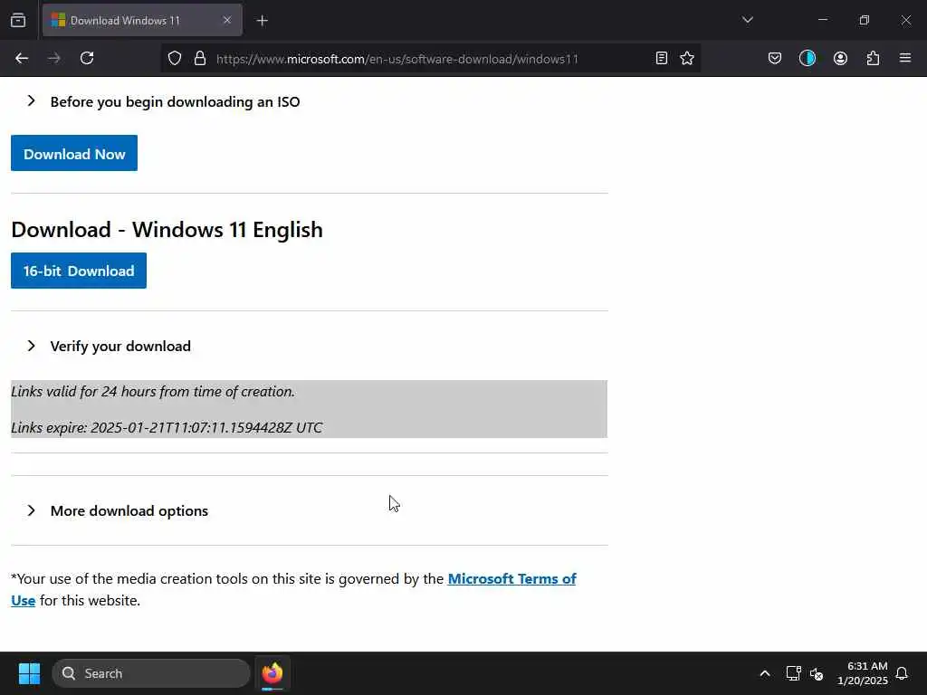Select the Download Windows 11 tab
The image size is (927, 695).
(142, 20)
